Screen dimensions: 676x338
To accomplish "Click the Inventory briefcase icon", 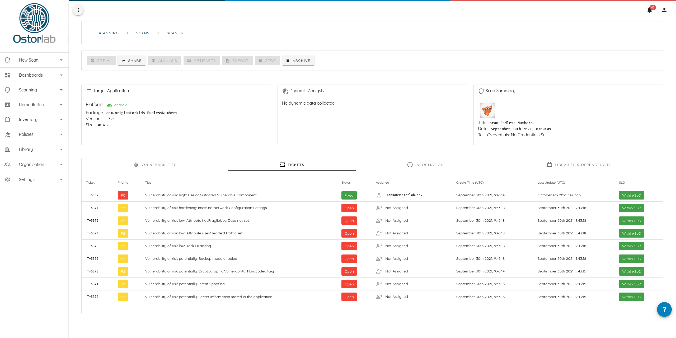I will pos(7,119).
